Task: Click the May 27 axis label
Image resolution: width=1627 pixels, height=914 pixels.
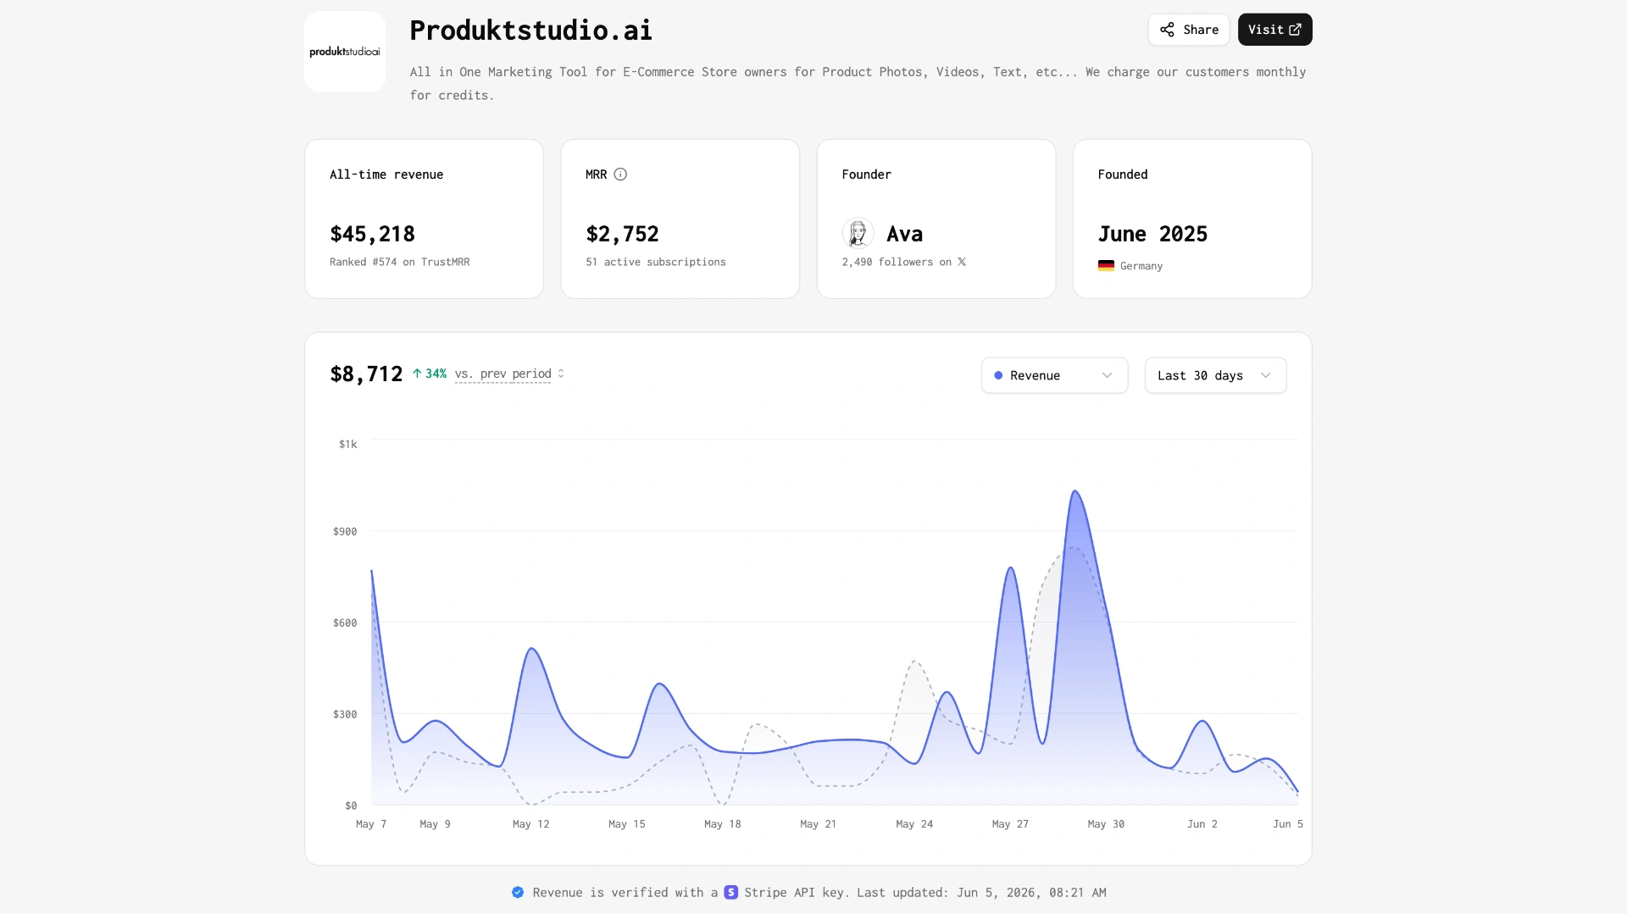Action: point(1010,824)
